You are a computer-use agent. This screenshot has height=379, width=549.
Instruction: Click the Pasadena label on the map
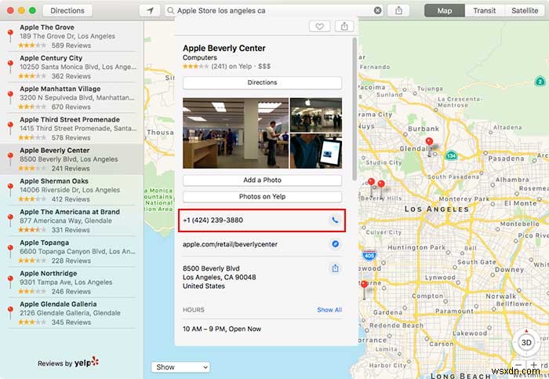[x=506, y=159]
